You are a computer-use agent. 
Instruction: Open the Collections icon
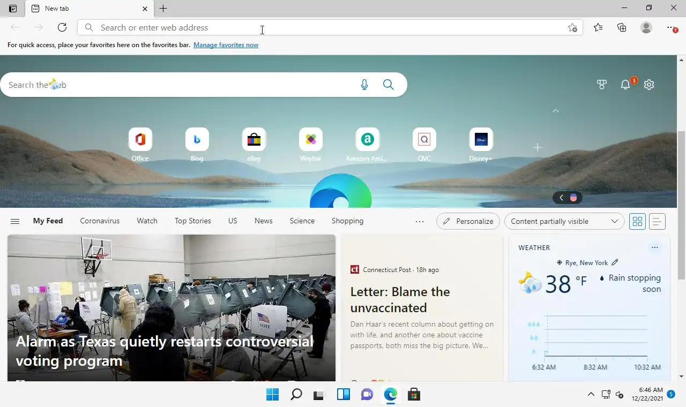click(x=622, y=27)
